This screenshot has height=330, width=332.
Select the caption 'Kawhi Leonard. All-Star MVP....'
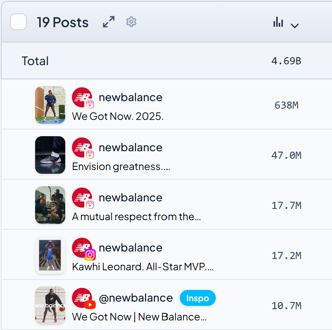coord(143,267)
